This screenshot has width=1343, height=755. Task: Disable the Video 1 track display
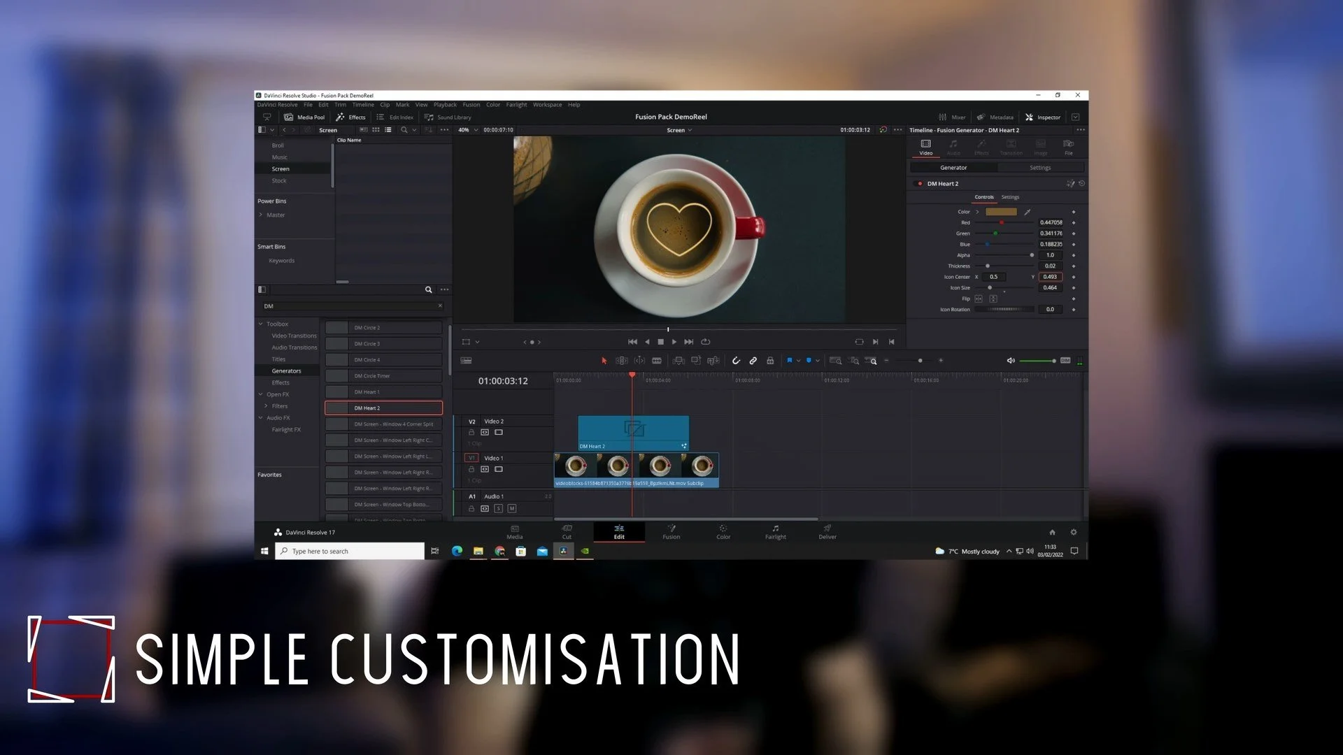pos(499,470)
